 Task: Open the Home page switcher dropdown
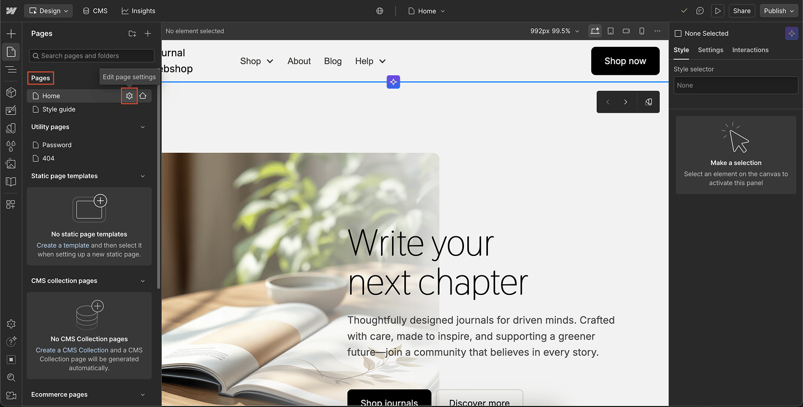427,11
